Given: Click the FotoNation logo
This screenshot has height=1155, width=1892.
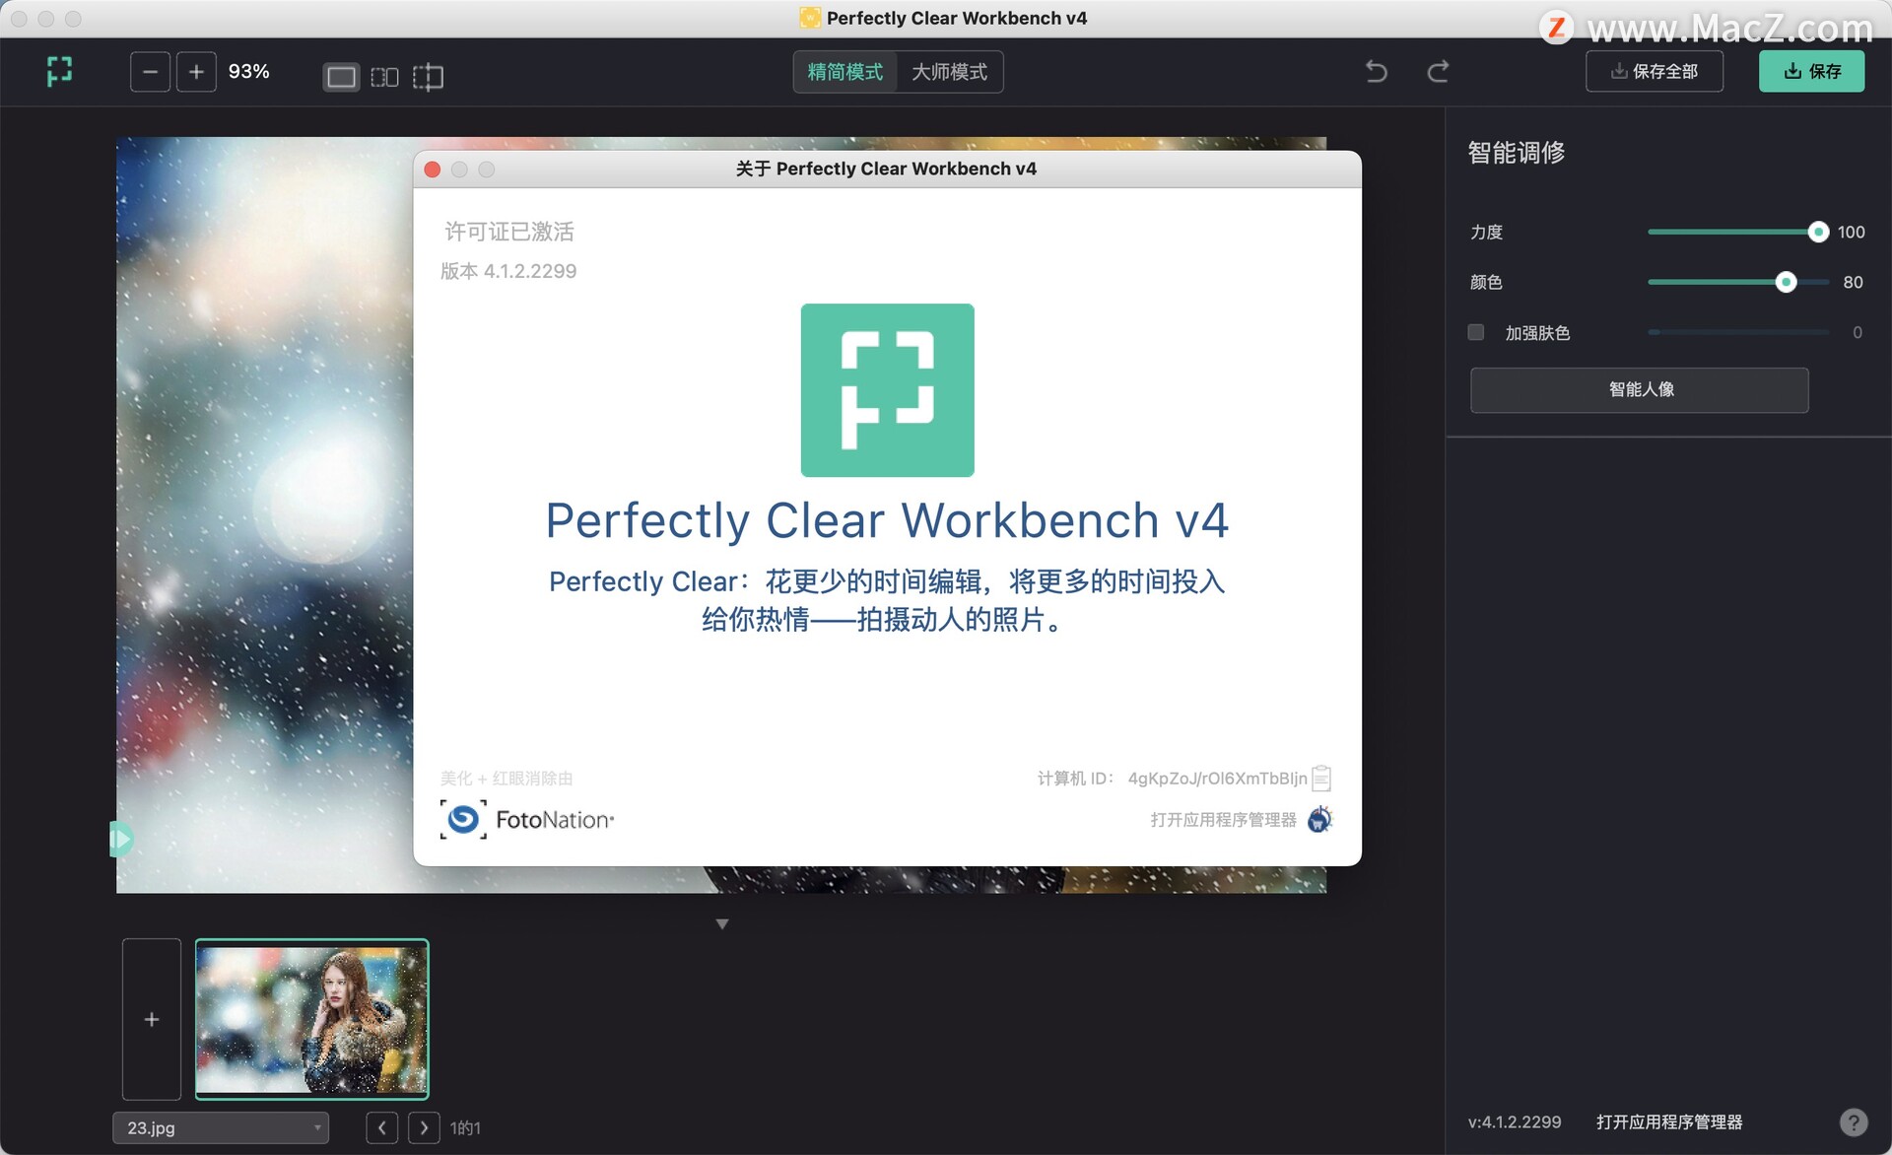Looking at the screenshot, I should click(527, 819).
